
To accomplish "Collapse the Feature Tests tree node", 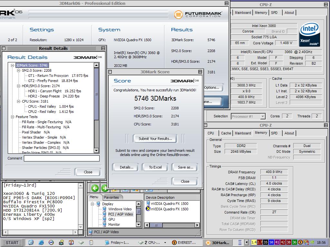I will (13, 117).
